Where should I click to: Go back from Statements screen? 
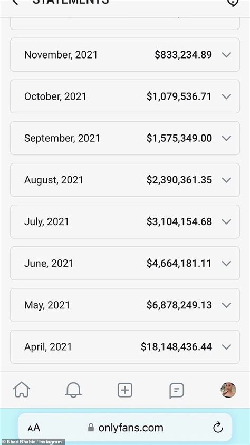pyautogui.click(x=15, y=2)
